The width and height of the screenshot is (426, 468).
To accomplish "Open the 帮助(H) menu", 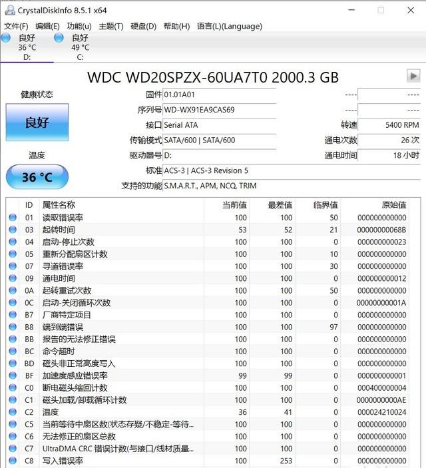I will click(x=176, y=26).
